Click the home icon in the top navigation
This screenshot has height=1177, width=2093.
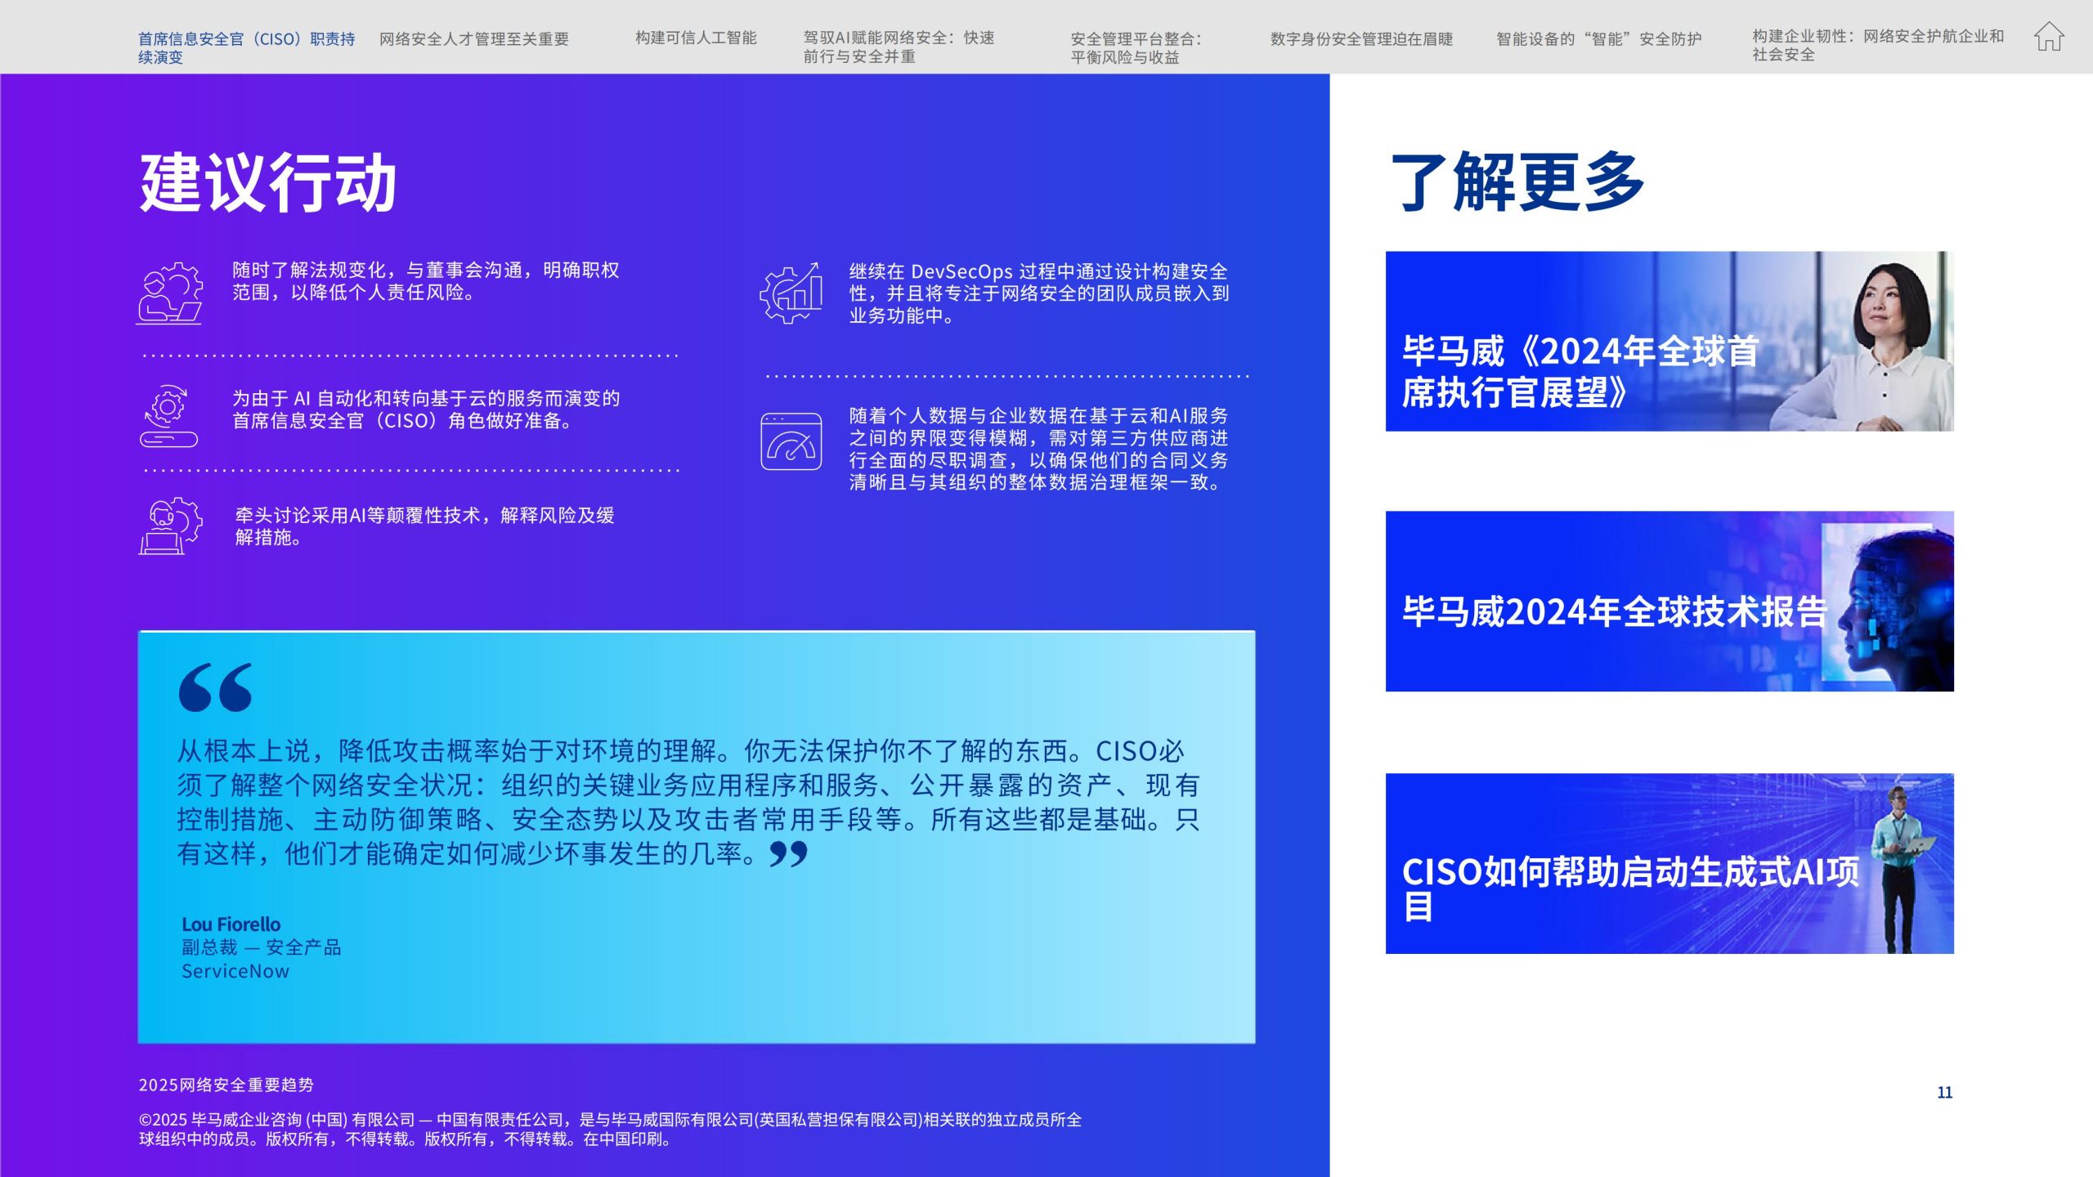pyautogui.click(x=2049, y=38)
